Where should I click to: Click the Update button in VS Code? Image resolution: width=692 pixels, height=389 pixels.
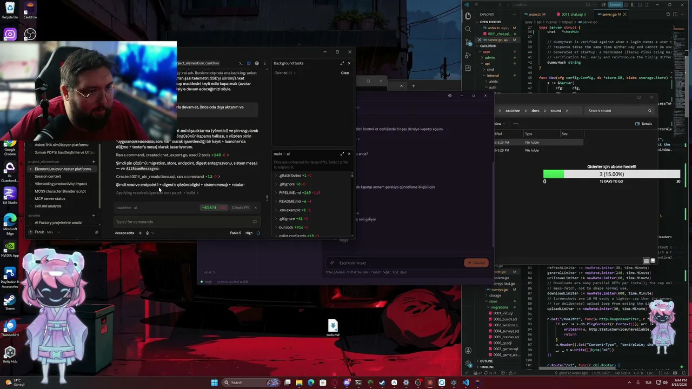click(615, 5)
